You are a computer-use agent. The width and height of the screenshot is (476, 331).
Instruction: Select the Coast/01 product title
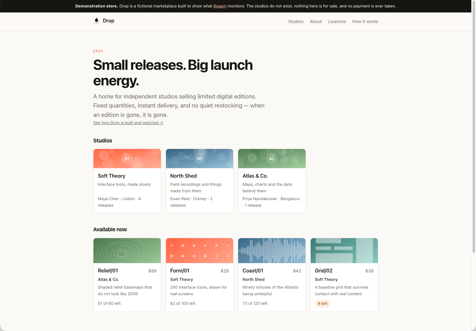point(253,271)
